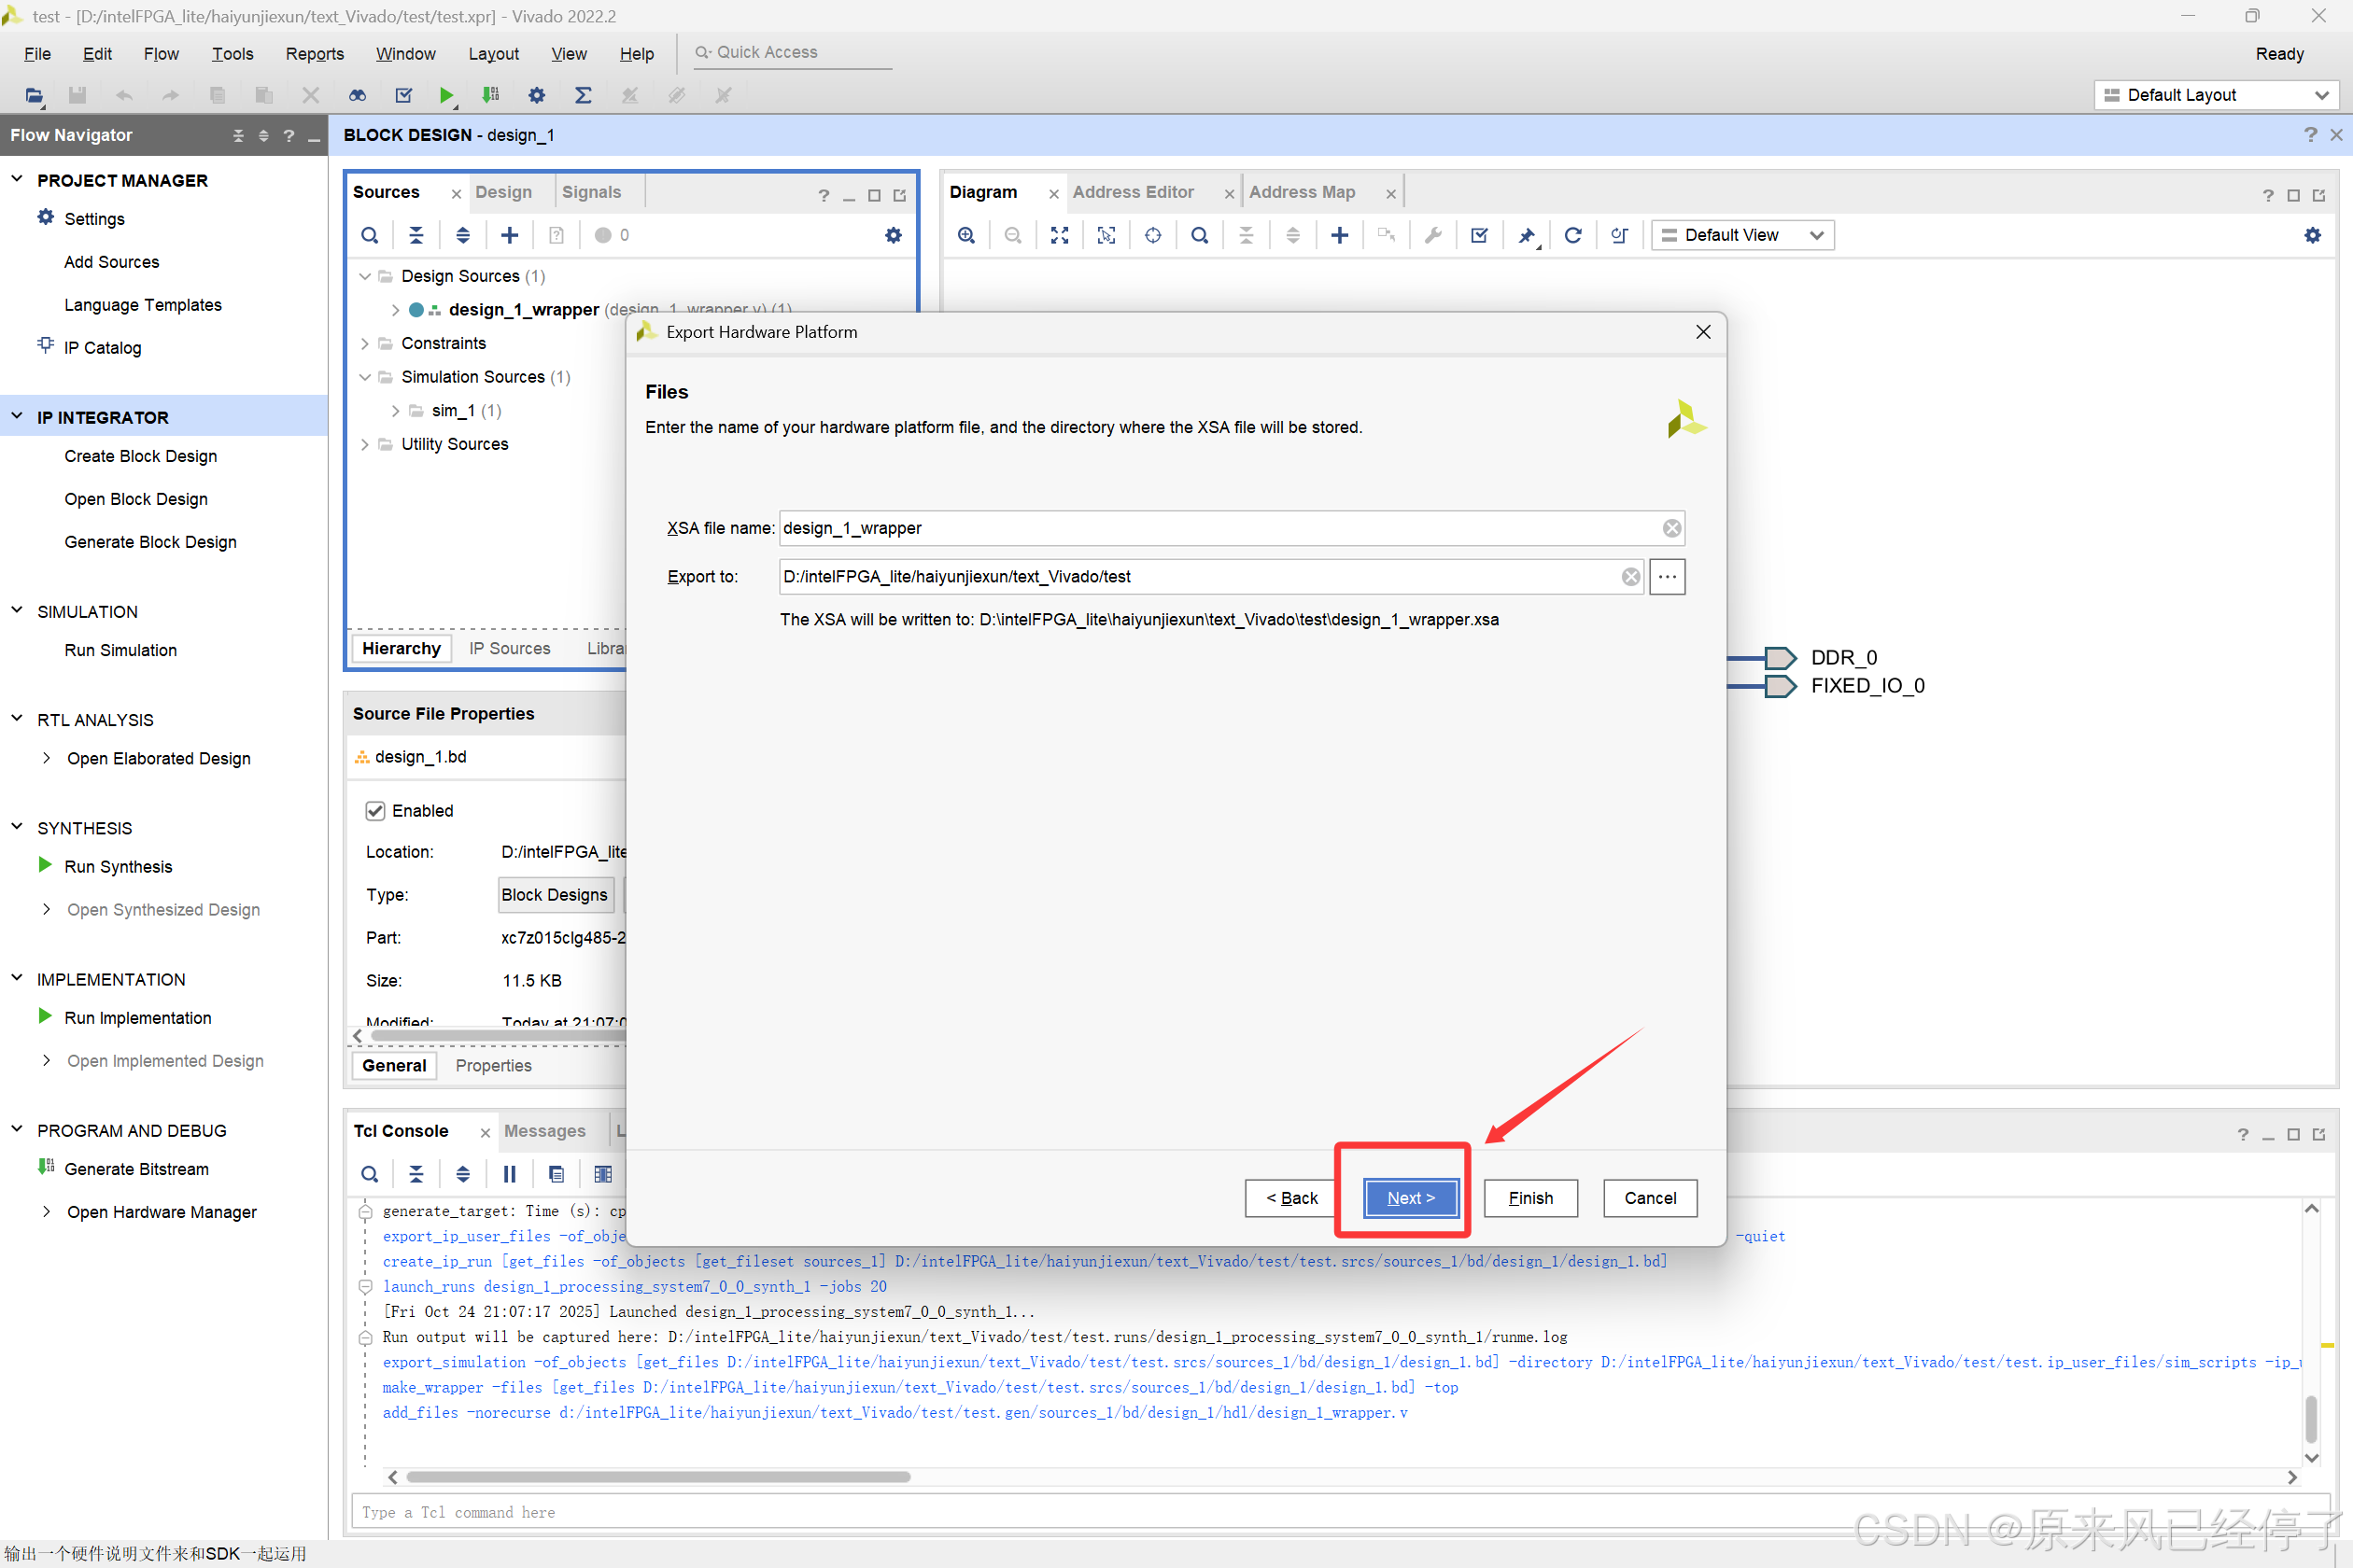The width and height of the screenshot is (2353, 1568).
Task: Click Regenerate Layout icon in Diagram toolbar
Action: [x=1572, y=235]
